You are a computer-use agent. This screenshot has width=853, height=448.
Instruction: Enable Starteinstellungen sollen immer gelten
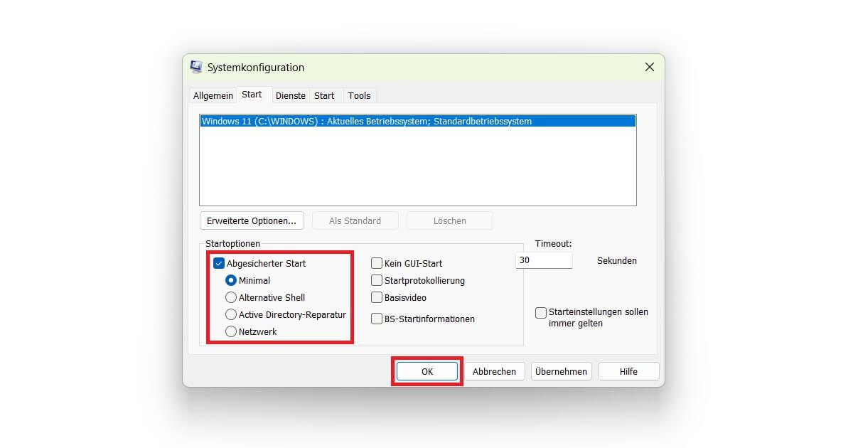point(541,312)
